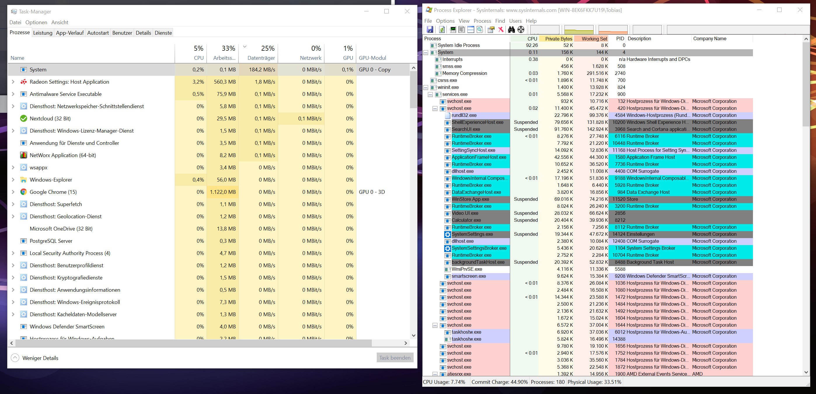The height and width of the screenshot is (394, 816).
Task: Click the Antimalware Service Executable icon
Action: 23,94
